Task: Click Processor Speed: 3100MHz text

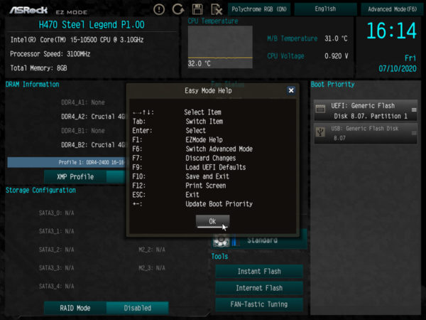Action: tap(50, 54)
